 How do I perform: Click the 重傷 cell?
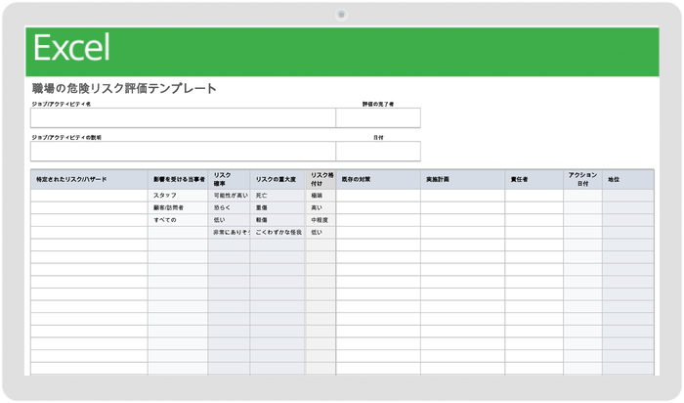point(278,207)
